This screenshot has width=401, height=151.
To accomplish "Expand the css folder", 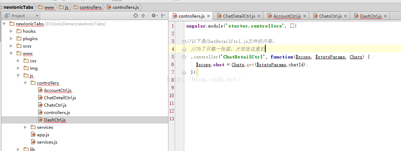I will [x=18, y=61].
